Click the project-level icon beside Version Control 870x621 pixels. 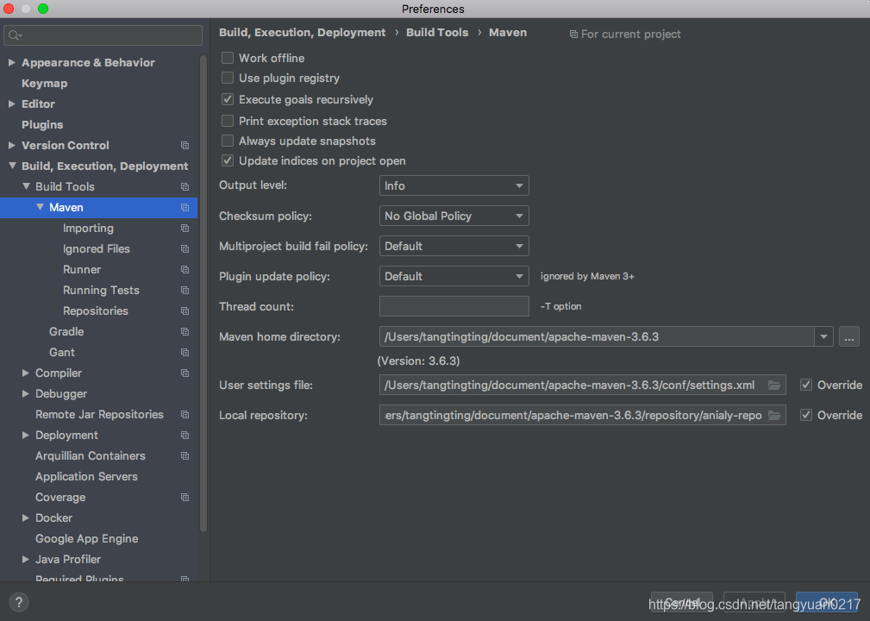[185, 146]
